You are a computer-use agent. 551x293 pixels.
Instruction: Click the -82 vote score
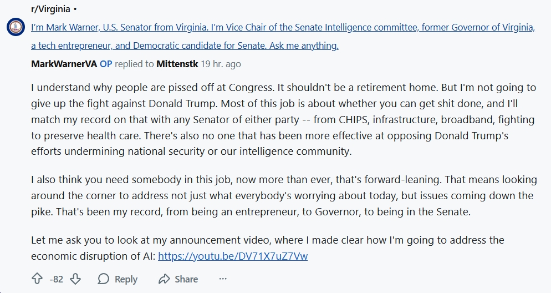point(56,279)
